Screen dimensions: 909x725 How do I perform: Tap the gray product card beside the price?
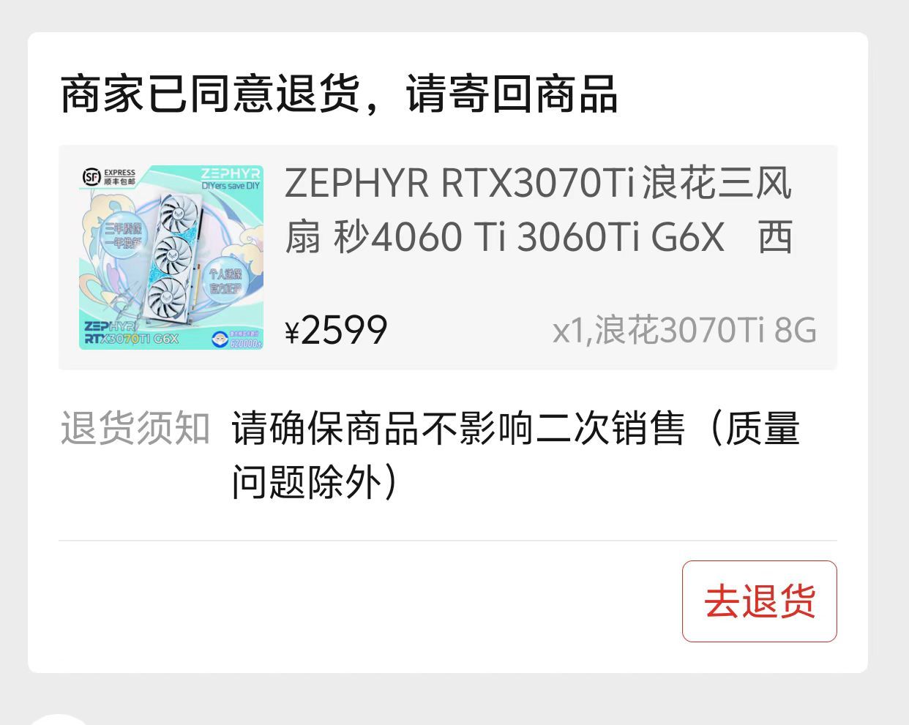coord(447,257)
